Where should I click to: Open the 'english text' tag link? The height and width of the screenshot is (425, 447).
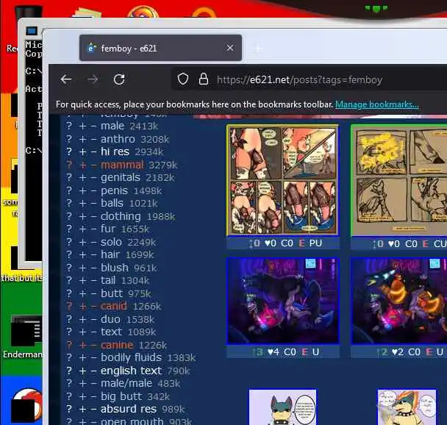click(131, 371)
